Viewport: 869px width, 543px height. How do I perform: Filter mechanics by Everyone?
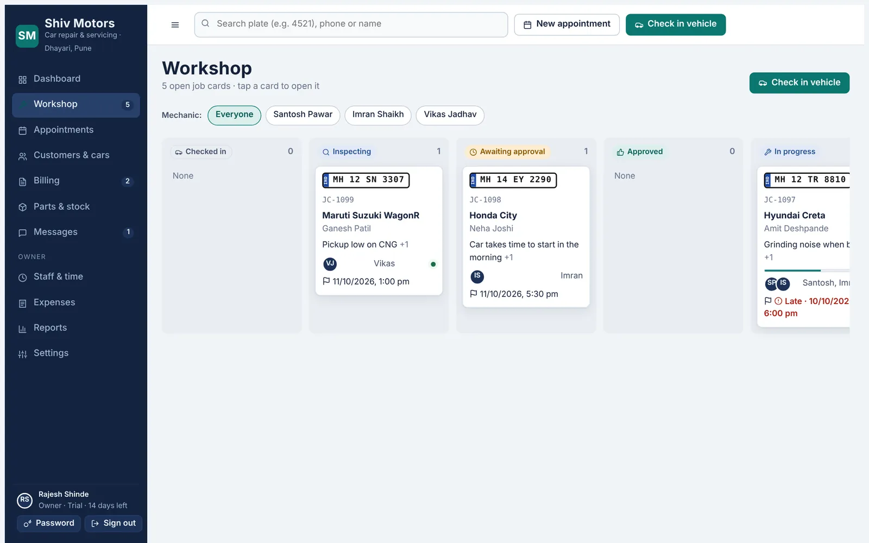tap(234, 115)
